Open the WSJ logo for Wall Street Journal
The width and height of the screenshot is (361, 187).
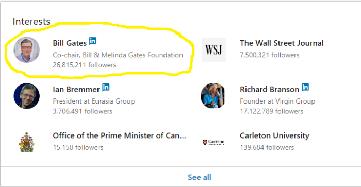point(214,49)
